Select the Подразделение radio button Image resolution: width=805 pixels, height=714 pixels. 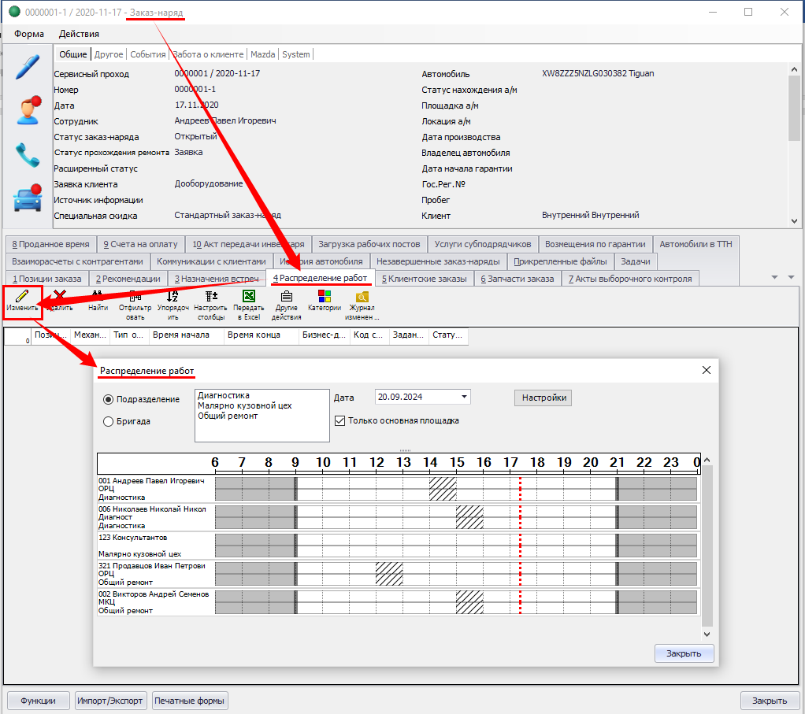pyautogui.click(x=109, y=399)
